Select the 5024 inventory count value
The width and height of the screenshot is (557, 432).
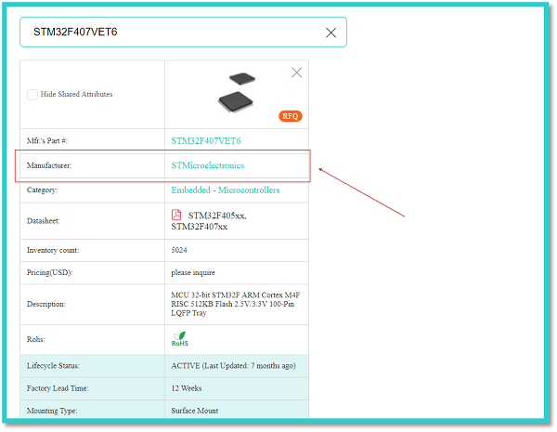pos(180,250)
